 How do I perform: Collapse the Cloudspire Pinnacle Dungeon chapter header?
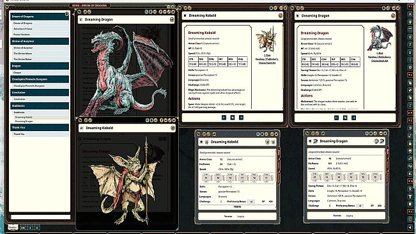tap(40, 79)
